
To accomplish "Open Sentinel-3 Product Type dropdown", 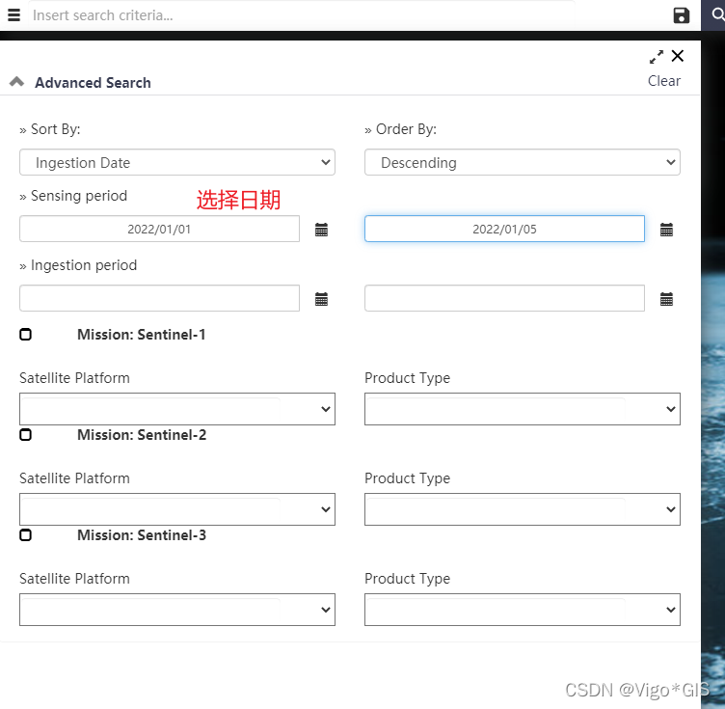I will point(522,610).
